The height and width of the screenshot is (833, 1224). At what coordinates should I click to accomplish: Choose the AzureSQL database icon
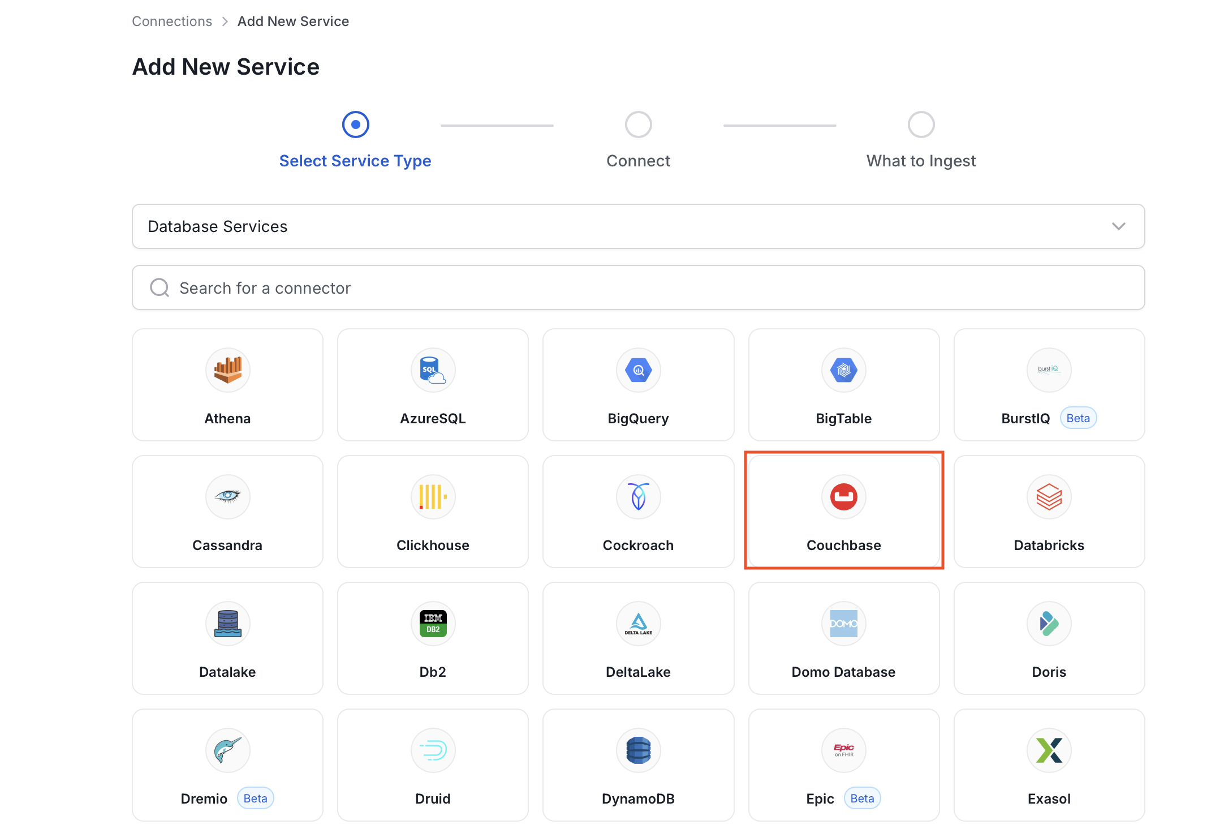433,370
